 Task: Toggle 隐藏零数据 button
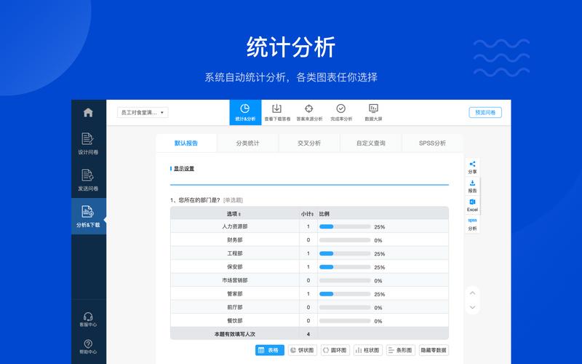click(x=434, y=350)
